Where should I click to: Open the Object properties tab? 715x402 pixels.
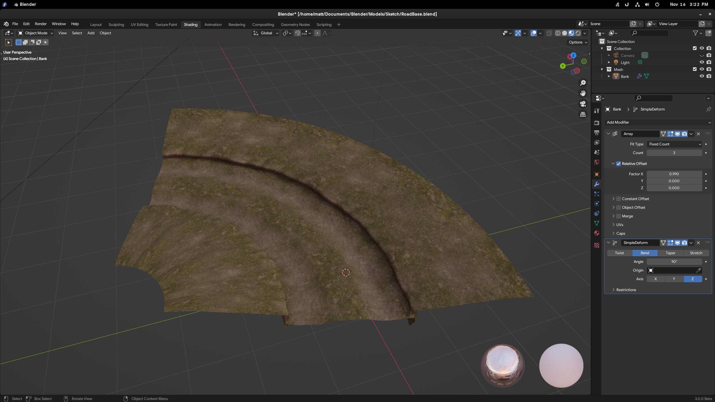pyautogui.click(x=597, y=174)
